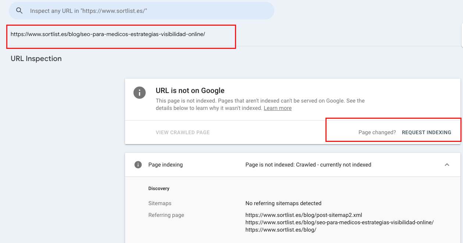Click the Referring page label
Screen dimensions: 463x243
[x=166, y=215]
